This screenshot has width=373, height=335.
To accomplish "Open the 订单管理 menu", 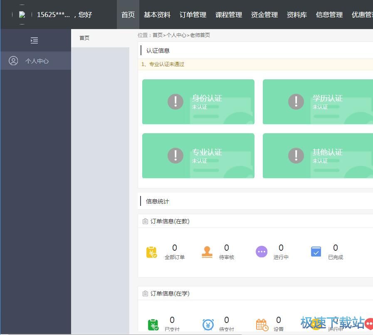I will click(x=193, y=15).
